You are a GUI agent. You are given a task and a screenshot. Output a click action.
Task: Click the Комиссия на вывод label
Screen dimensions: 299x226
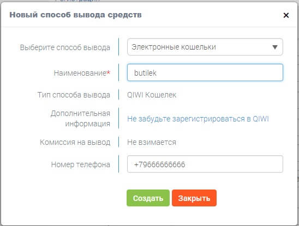coord(75,142)
